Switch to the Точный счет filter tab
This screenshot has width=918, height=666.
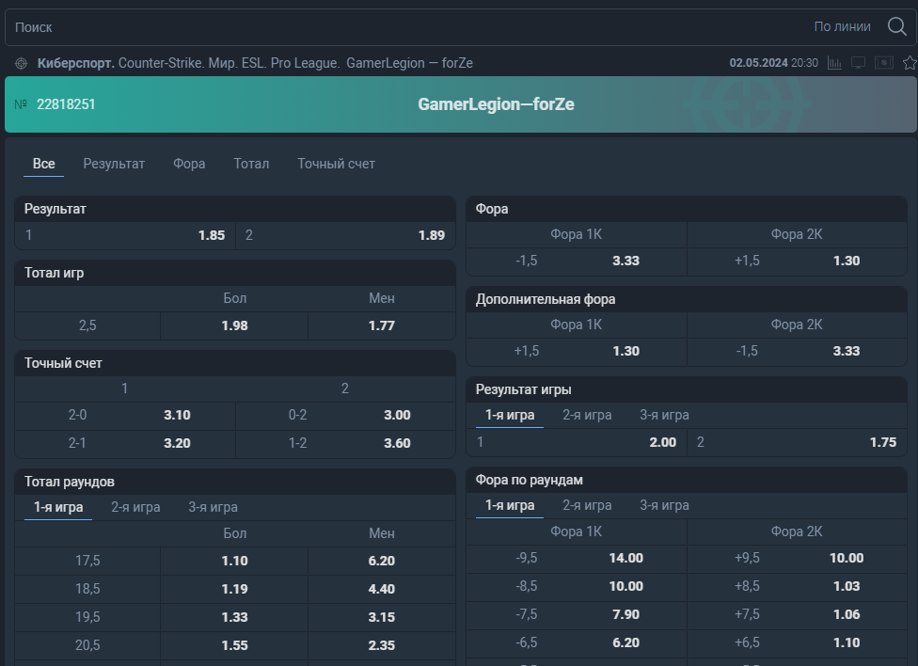click(336, 164)
